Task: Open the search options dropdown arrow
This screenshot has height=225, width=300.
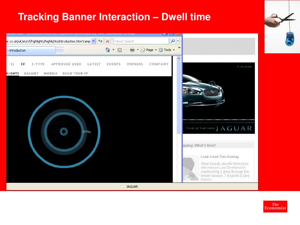Action: coord(178,41)
